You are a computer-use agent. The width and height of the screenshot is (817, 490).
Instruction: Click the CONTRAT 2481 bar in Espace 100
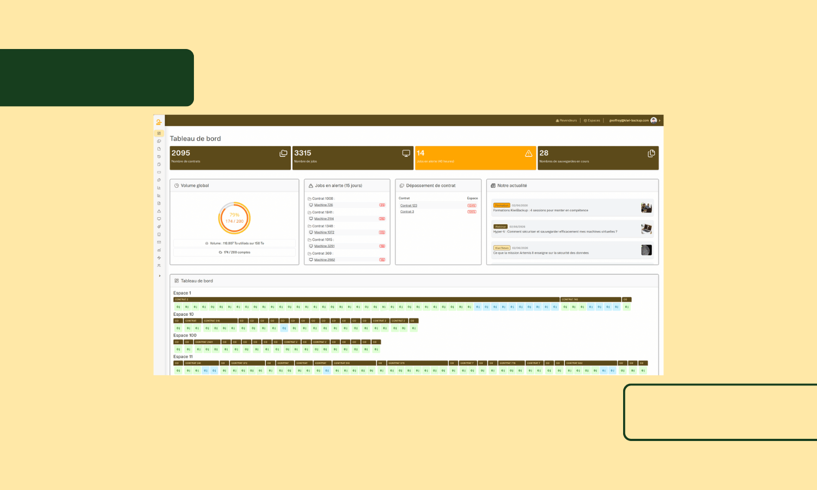207,342
